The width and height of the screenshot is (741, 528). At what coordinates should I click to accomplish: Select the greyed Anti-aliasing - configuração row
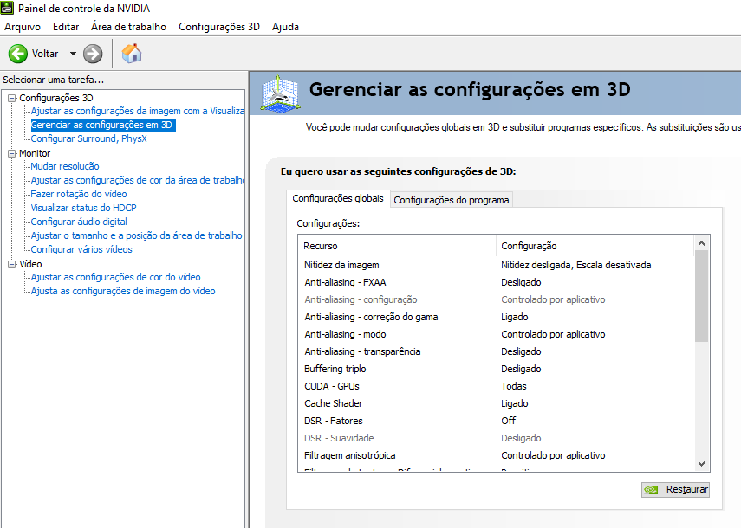[x=497, y=299]
